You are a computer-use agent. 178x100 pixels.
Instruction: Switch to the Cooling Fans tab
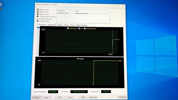[52, 25]
